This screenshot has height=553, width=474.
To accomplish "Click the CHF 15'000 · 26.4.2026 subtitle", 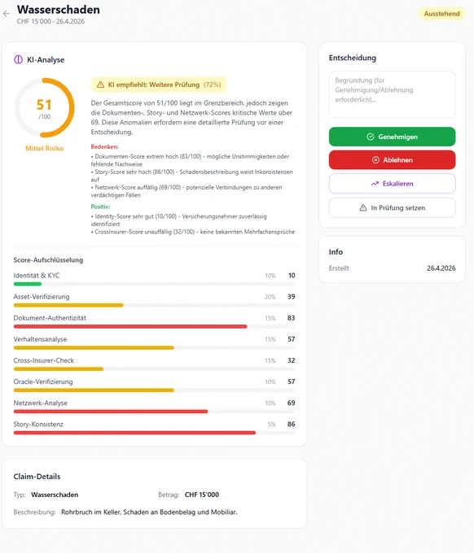I will pyautogui.click(x=50, y=21).
